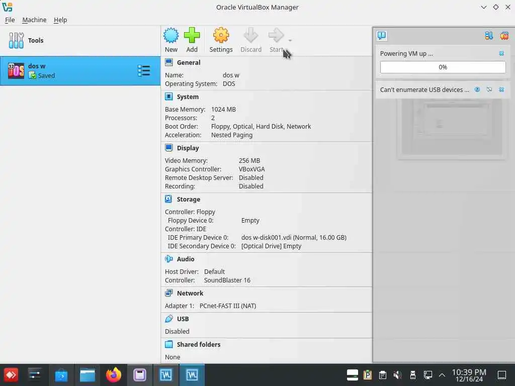Screen dimensions: 515x386
Task: Click the Start arrow icon
Action: point(276,35)
